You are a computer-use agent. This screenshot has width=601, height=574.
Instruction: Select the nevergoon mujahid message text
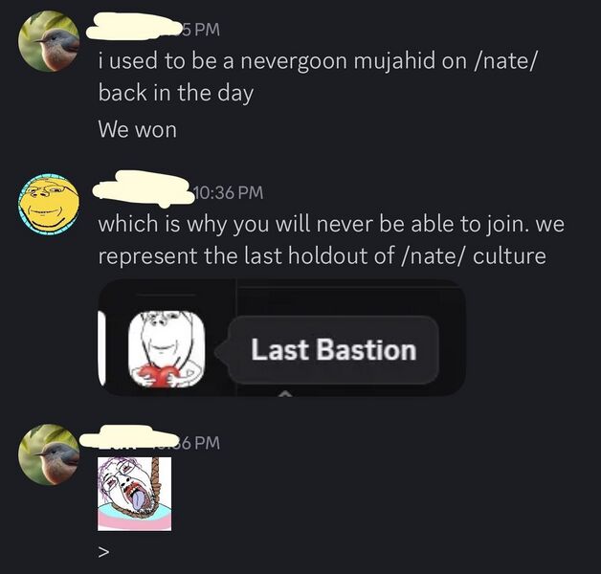[x=317, y=77]
